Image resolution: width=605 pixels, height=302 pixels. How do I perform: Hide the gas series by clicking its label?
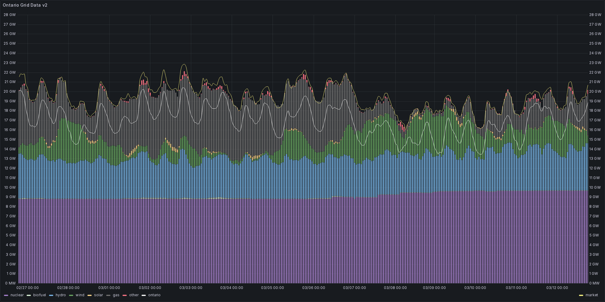click(115, 295)
